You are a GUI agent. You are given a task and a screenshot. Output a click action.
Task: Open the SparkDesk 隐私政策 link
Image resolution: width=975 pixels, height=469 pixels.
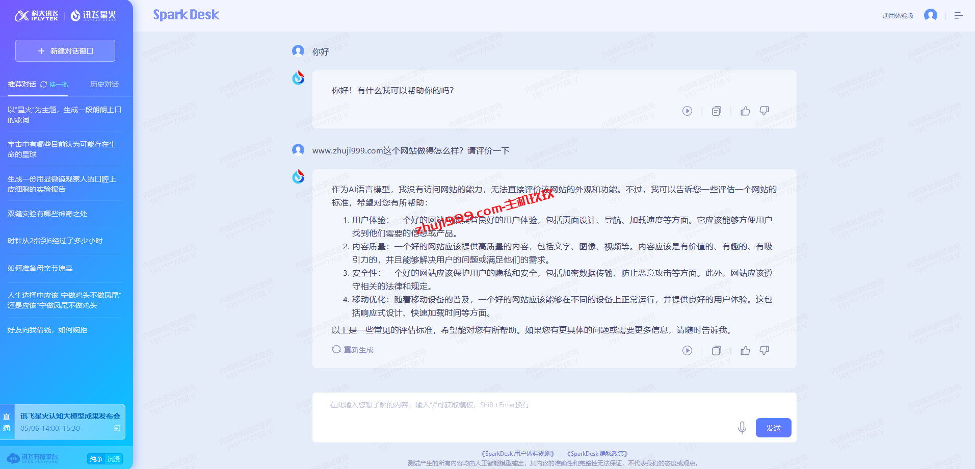[597, 454]
